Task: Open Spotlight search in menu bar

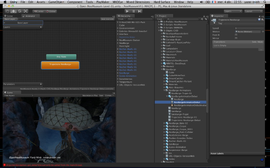Action: pos(265,2)
